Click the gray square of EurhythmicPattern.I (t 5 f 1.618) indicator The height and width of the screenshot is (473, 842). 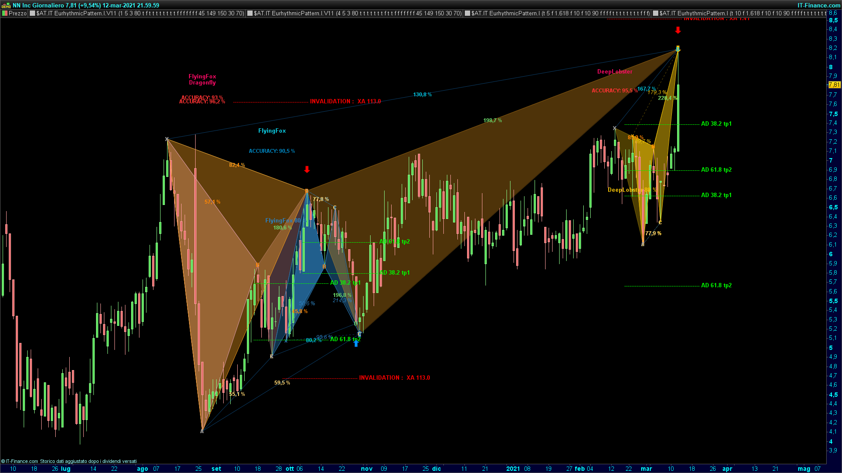467,14
